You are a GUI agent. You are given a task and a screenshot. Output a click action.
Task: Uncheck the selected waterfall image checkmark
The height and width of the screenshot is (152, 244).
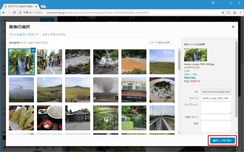[34, 51]
